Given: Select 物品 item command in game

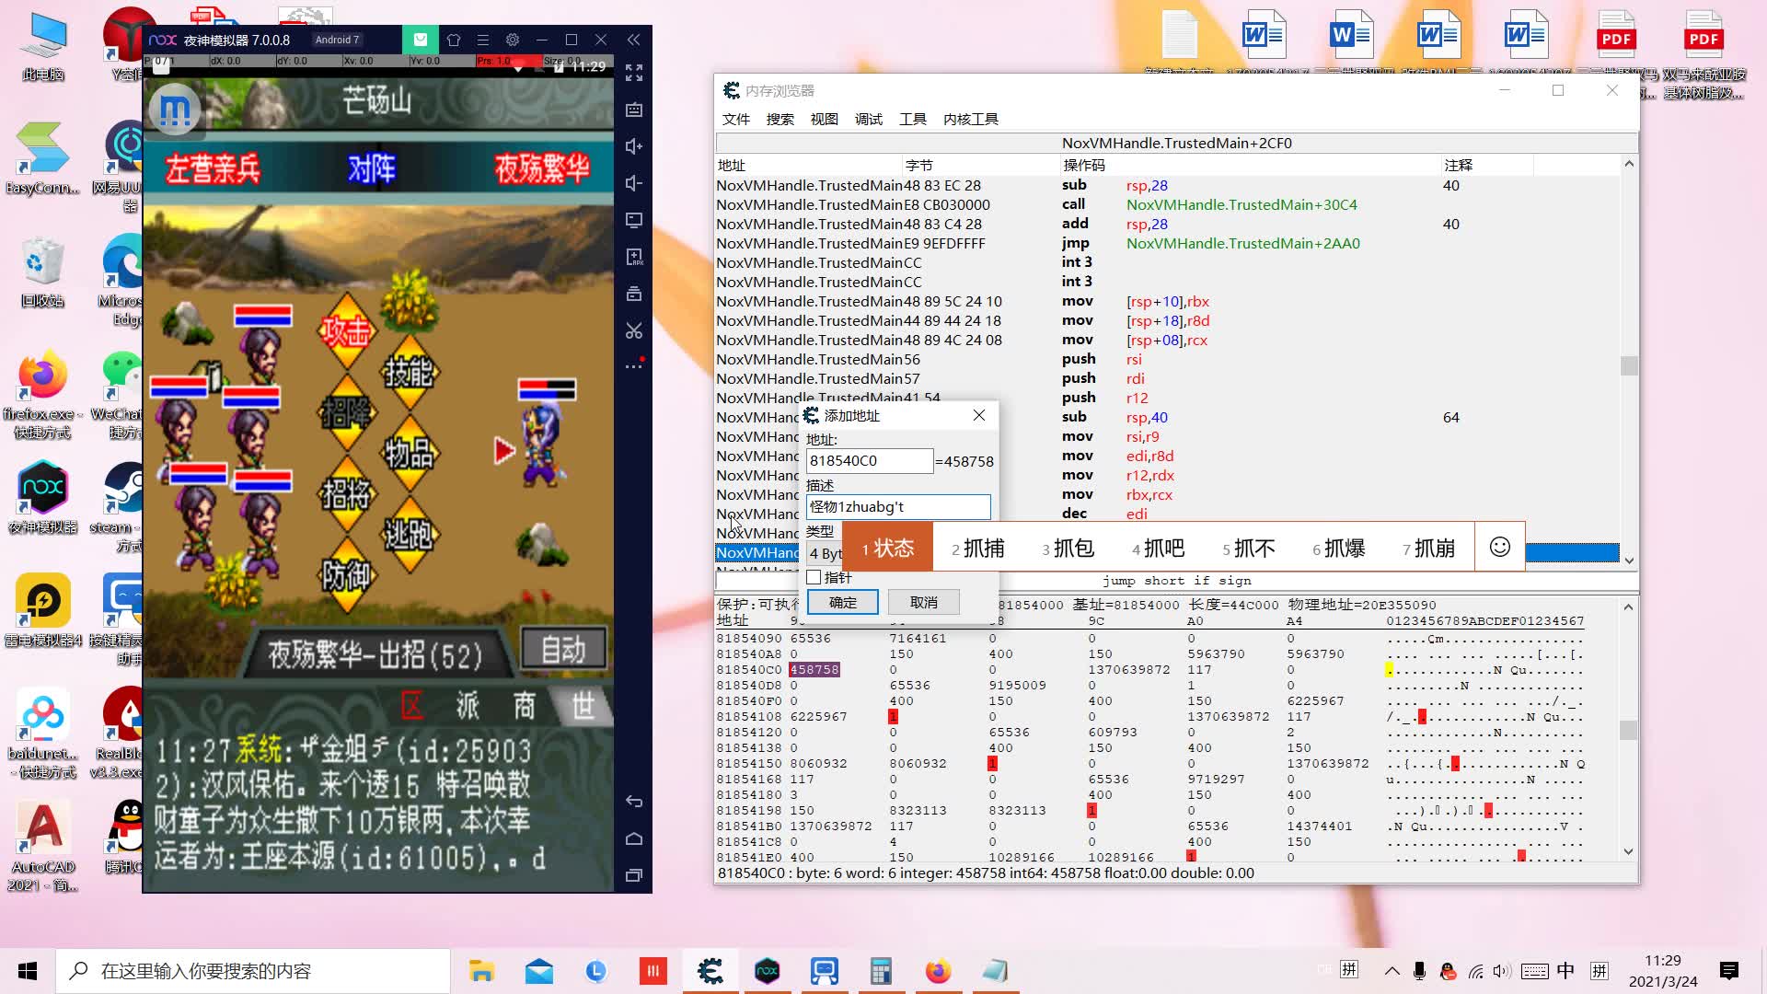Looking at the screenshot, I should point(410,453).
